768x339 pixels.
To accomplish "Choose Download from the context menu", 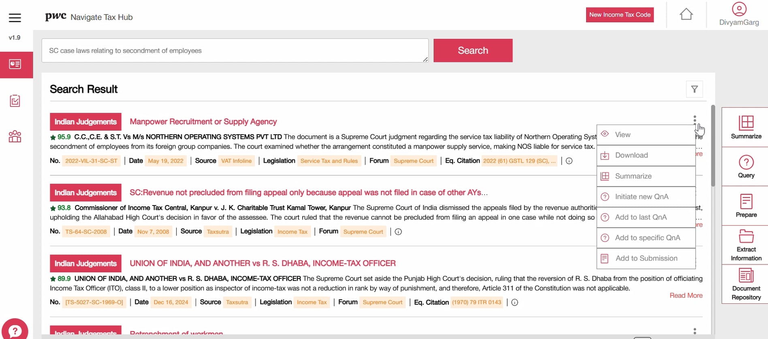I will [x=646, y=155].
